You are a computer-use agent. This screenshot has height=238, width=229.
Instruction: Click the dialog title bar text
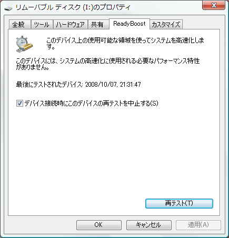(x=73, y=8)
